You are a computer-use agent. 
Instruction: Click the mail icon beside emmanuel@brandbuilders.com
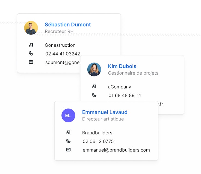pyautogui.click(x=68, y=150)
